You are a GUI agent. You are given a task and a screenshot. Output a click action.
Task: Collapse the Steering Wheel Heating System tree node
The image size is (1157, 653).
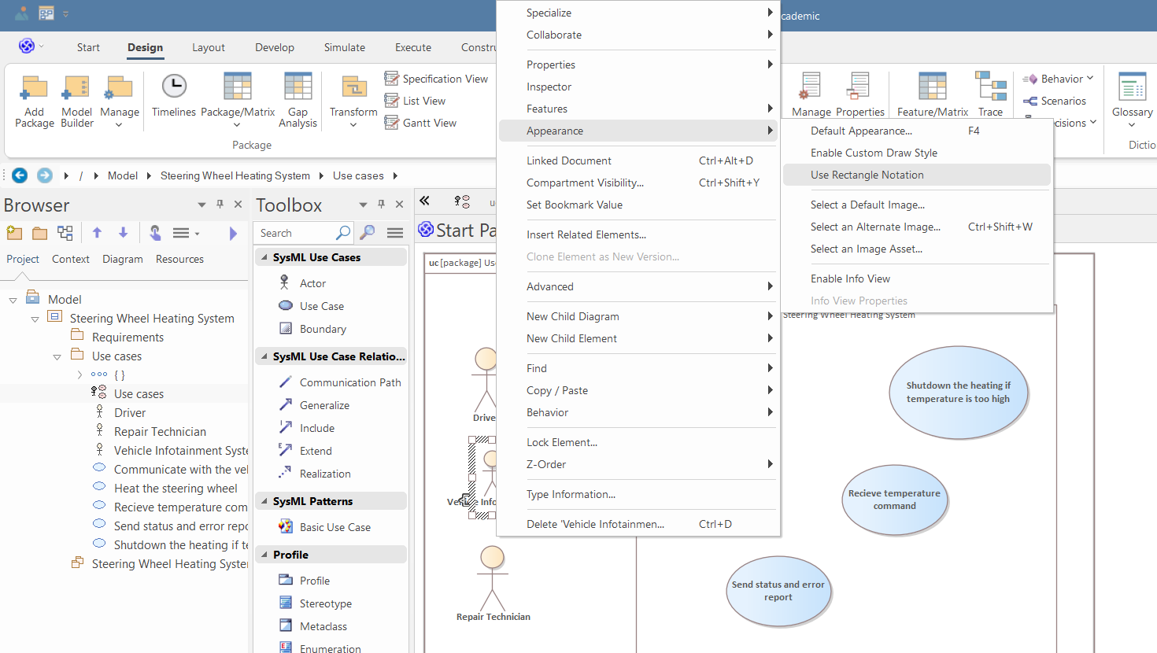[x=35, y=319]
